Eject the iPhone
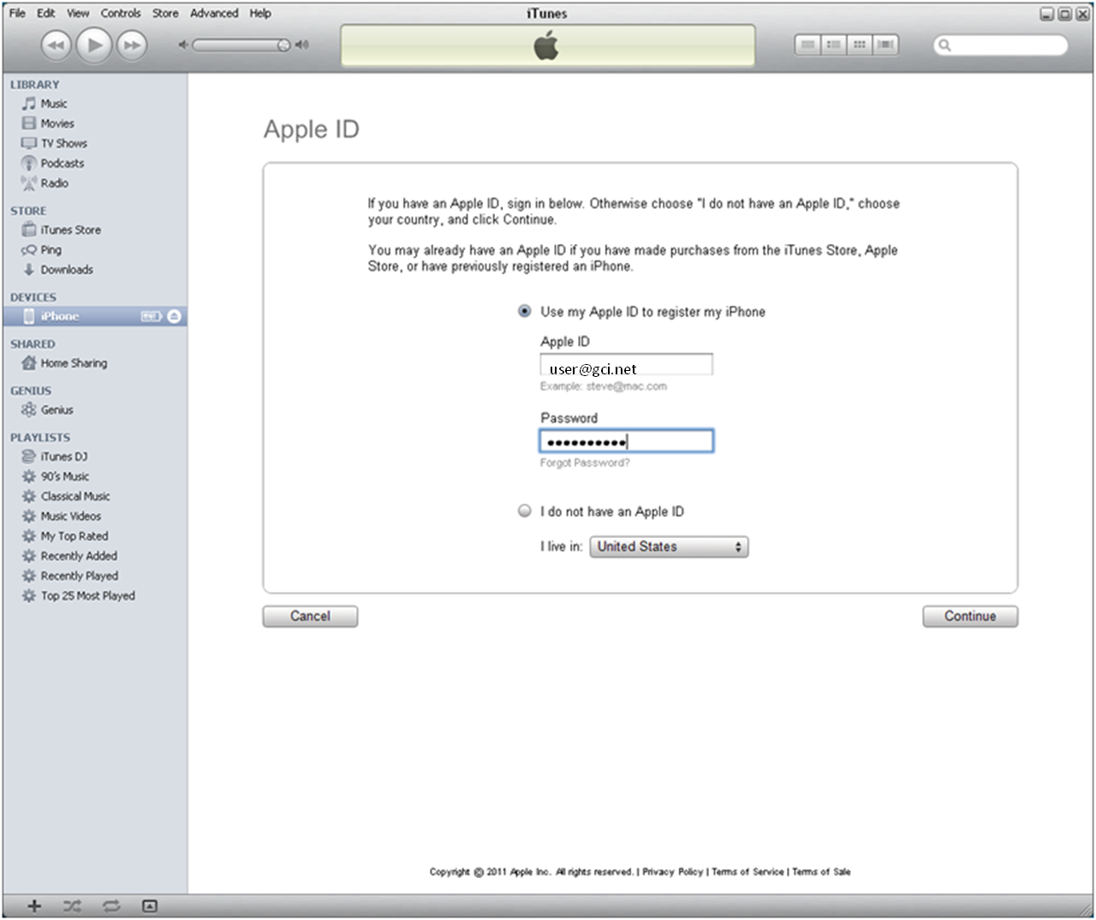 [x=174, y=316]
